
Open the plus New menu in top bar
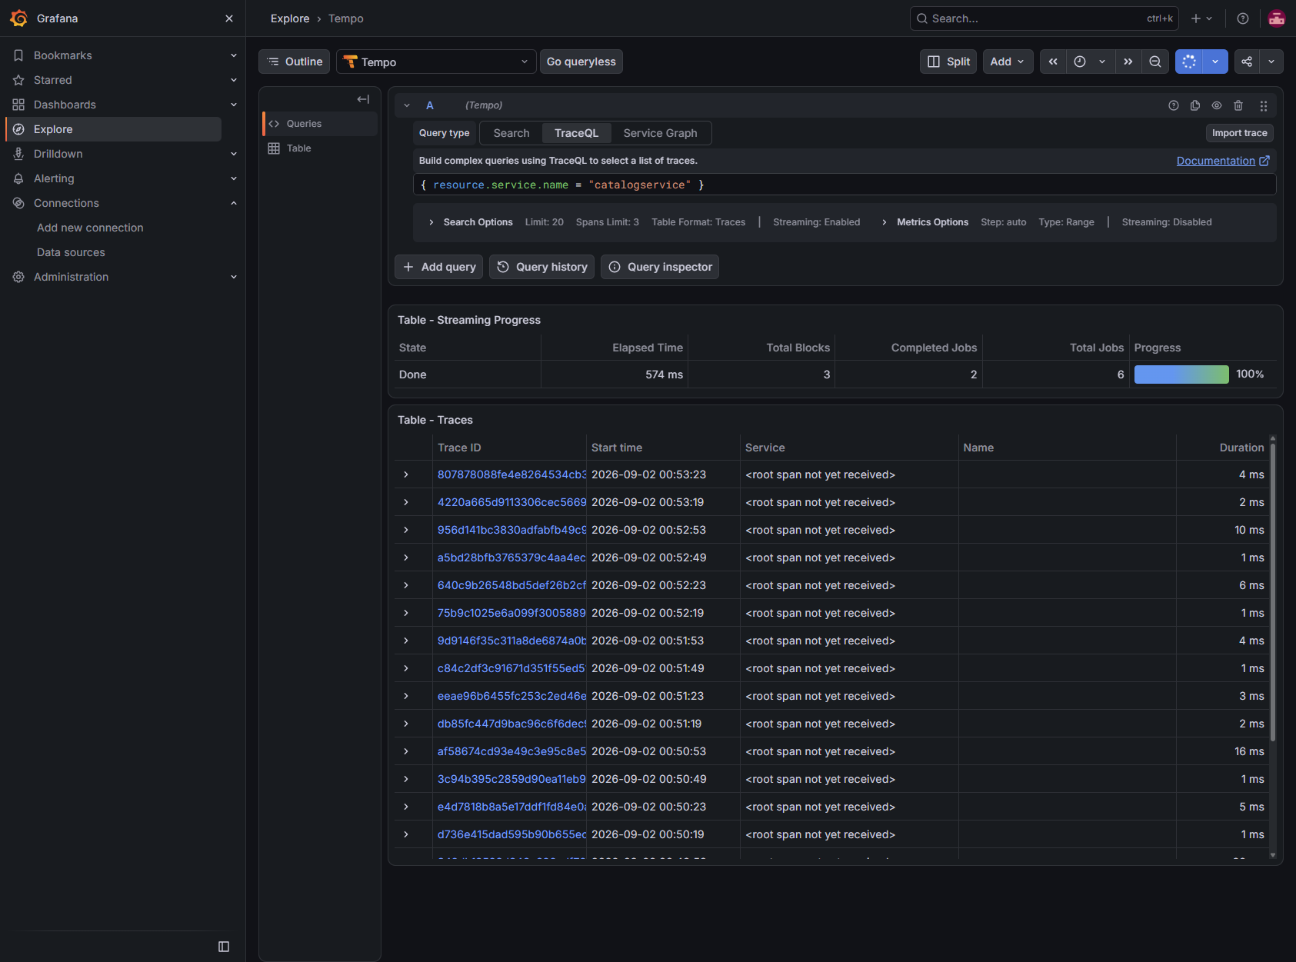point(1201,18)
